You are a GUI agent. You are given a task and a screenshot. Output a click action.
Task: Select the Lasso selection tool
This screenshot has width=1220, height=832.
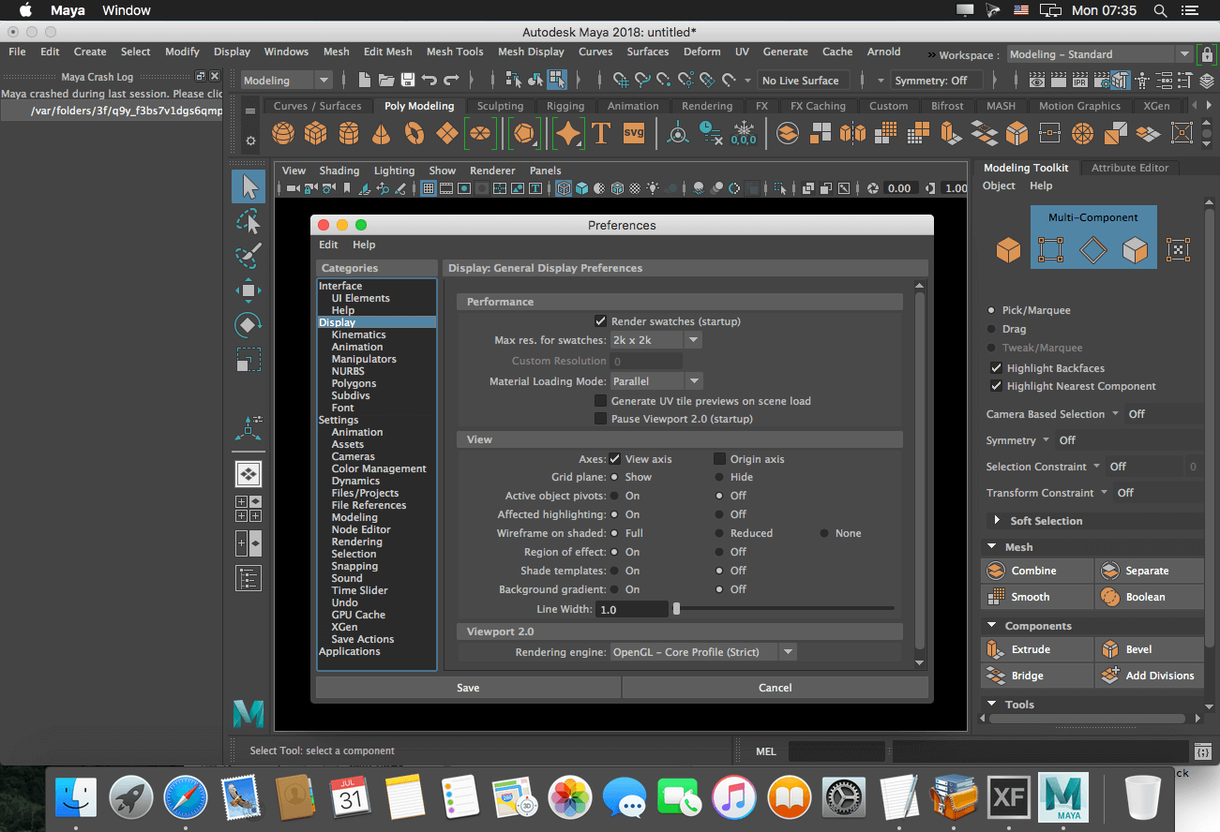pyautogui.click(x=249, y=221)
